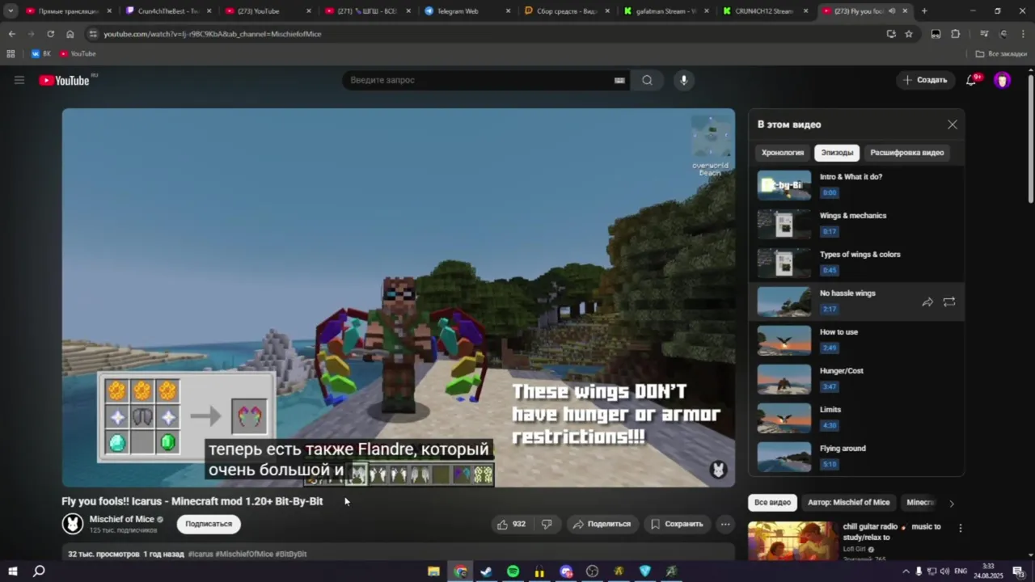Switch to the Crun4chTheBest tab

click(168, 11)
